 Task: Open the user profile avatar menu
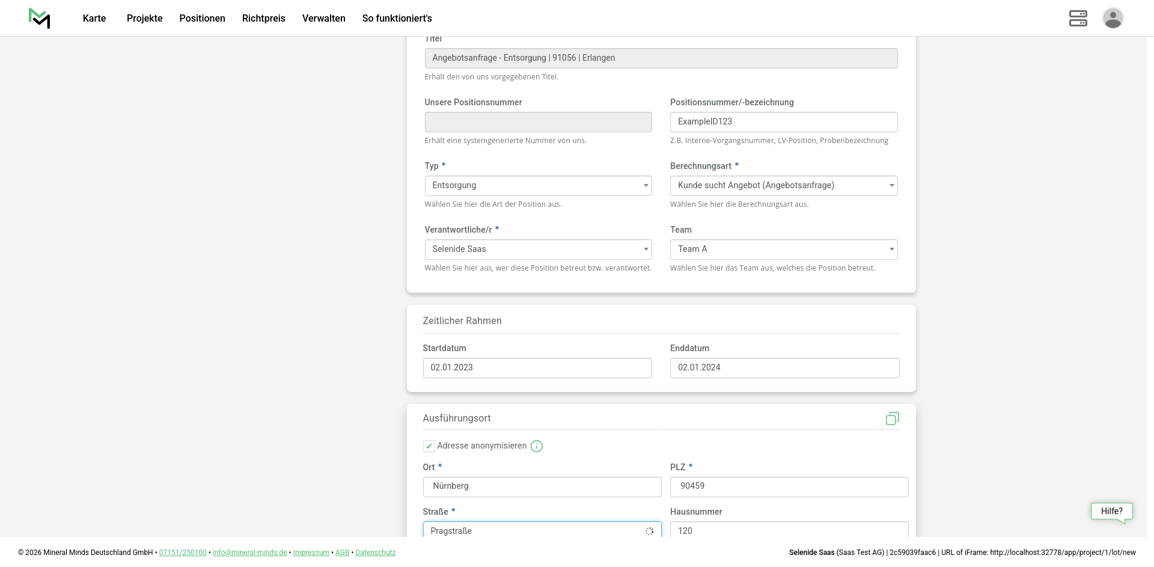pos(1113,18)
